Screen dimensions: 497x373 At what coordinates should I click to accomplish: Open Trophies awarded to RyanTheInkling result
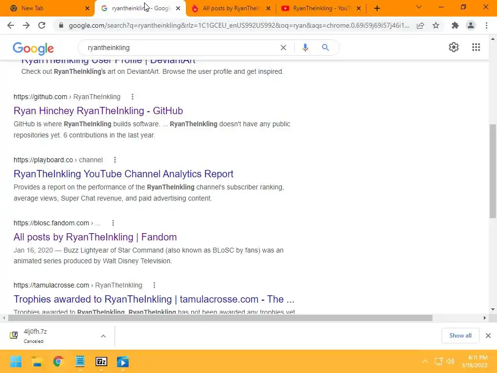[154, 299]
